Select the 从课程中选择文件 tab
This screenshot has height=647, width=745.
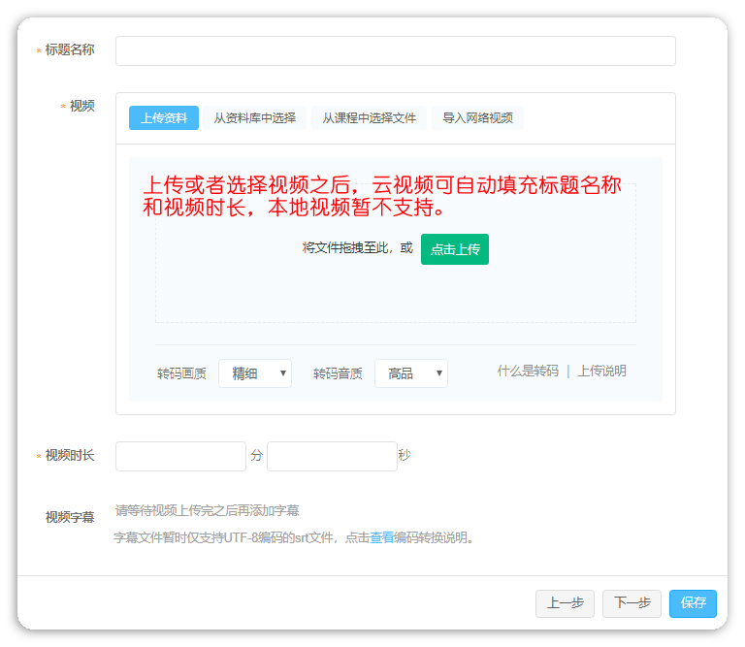[x=369, y=118]
